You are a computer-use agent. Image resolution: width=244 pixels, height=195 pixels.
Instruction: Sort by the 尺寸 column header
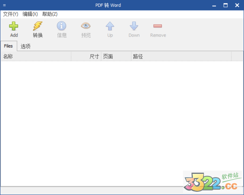pos(86,56)
